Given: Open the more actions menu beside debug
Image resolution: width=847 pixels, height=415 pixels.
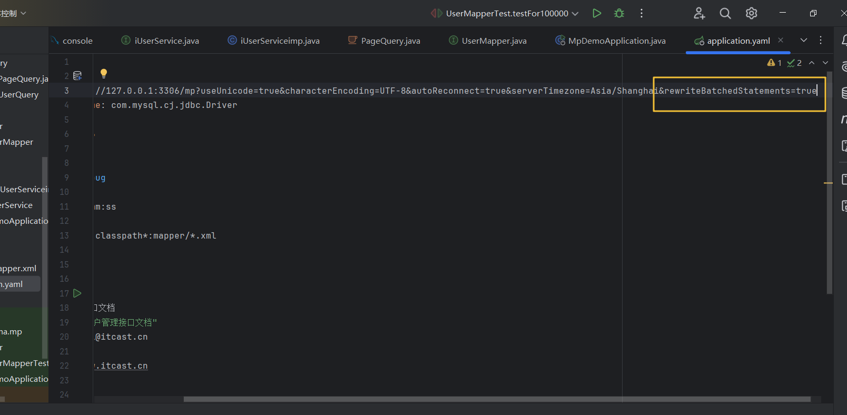Looking at the screenshot, I should tap(641, 13).
